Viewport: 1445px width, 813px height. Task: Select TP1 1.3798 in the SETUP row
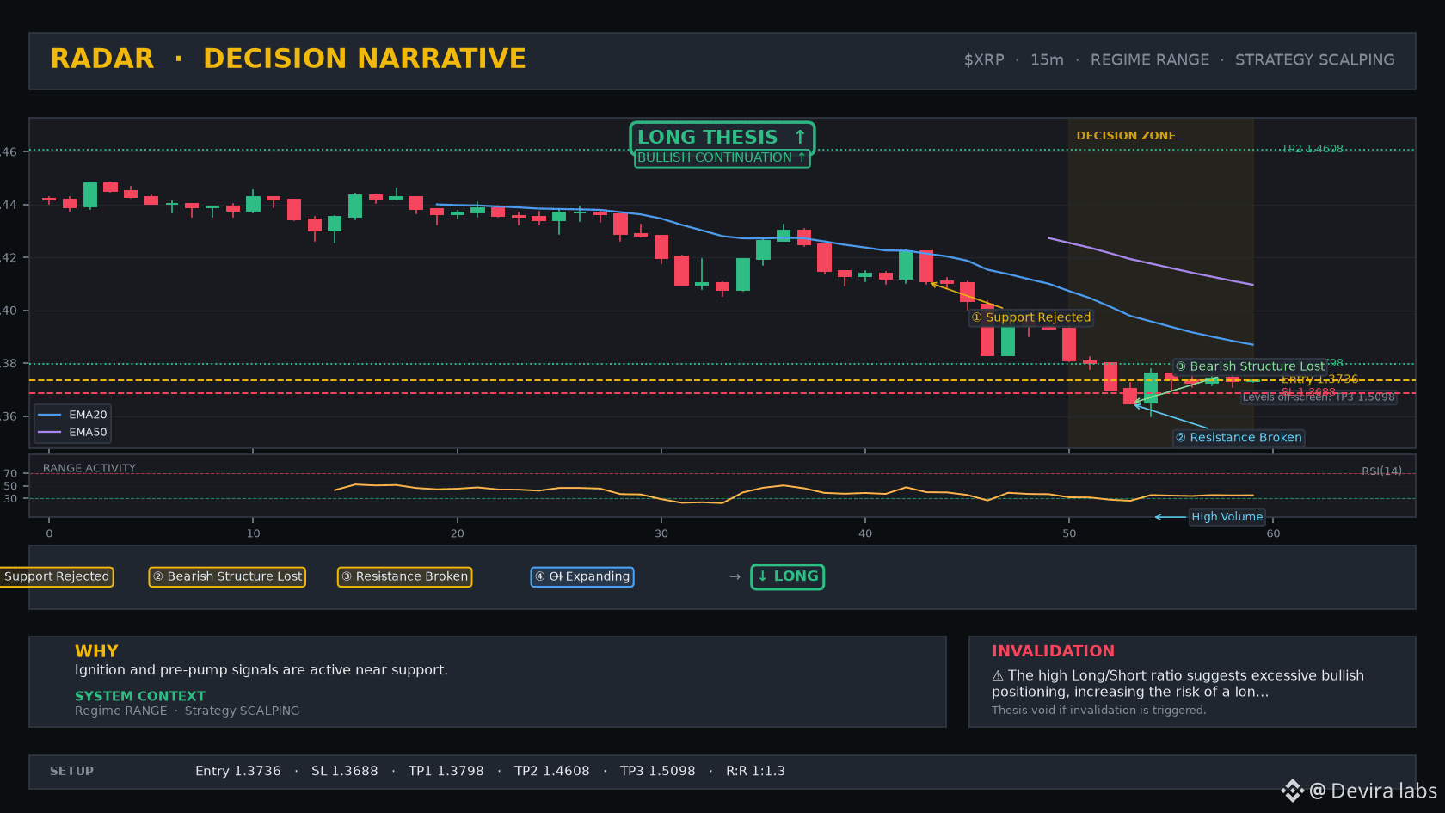[446, 772]
